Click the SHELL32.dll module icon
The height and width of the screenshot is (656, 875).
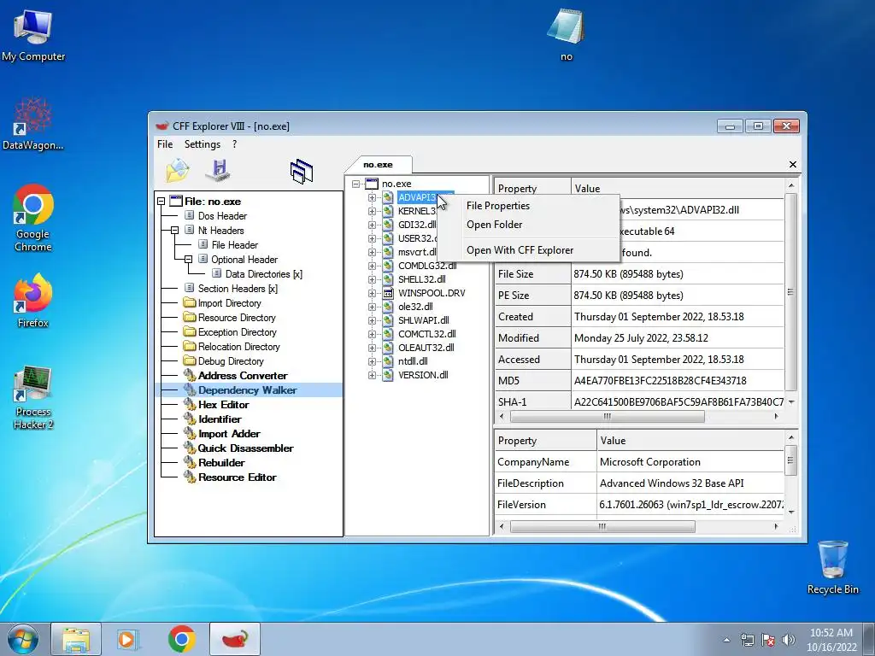click(388, 279)
